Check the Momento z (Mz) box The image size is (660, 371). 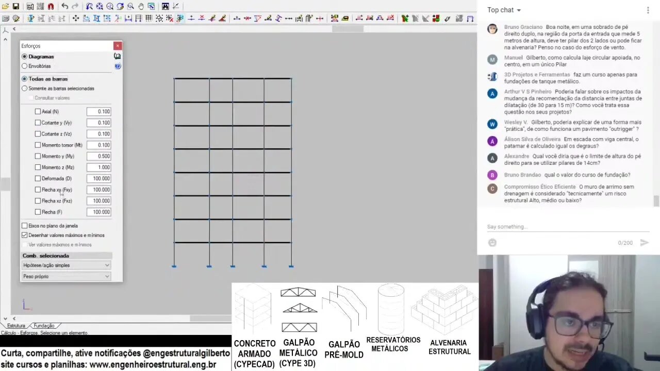click(38, 167)
